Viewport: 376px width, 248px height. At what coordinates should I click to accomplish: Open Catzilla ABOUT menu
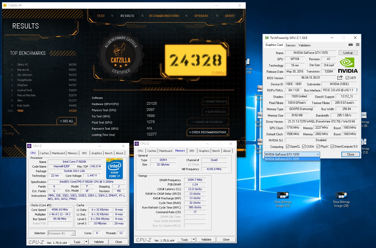(230, 16)
